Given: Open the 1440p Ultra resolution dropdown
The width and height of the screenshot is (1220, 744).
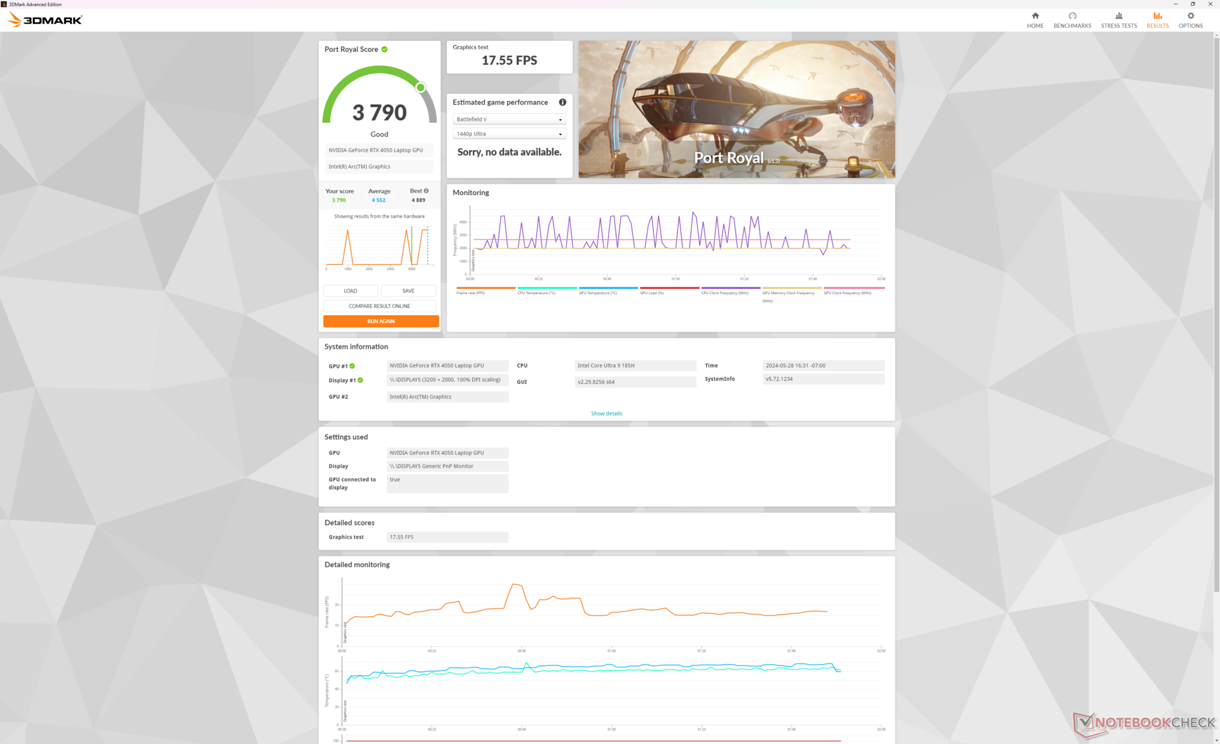Looking at the screenshot, I should [509, 134].
